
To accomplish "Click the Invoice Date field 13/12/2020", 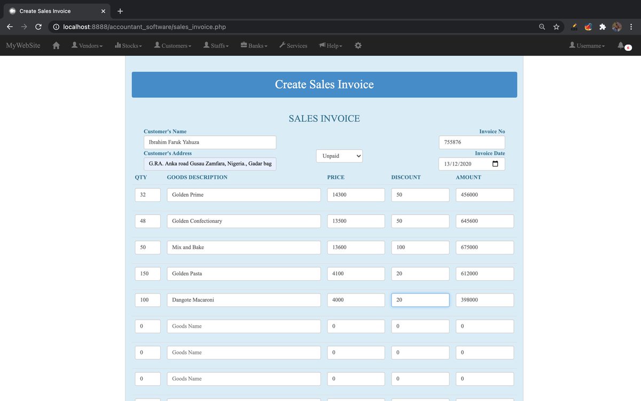I will click(x=472, y=164).
